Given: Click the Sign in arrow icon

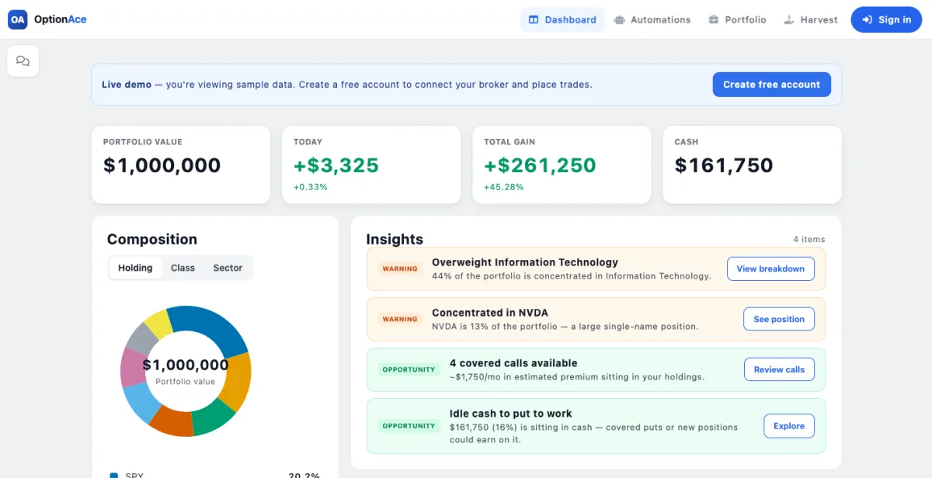Looking at the screenshot, I should [867, 19].
